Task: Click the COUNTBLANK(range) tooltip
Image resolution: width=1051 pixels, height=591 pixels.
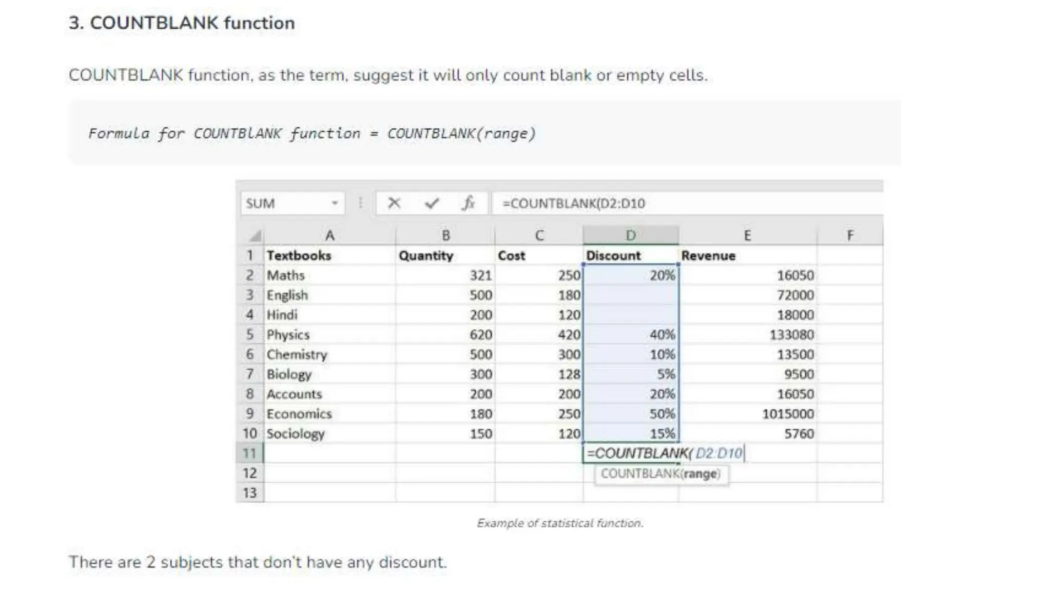Action: pyautogui.click(x=660, y=474)
